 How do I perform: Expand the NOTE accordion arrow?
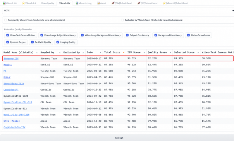(232, 10)
